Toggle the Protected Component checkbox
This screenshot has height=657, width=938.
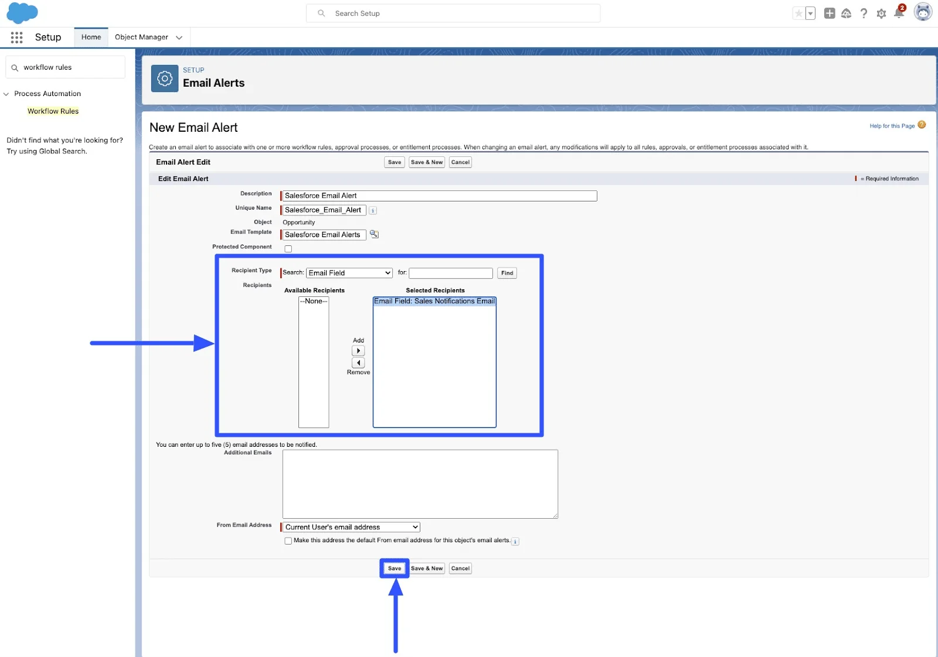coord(288,249)
